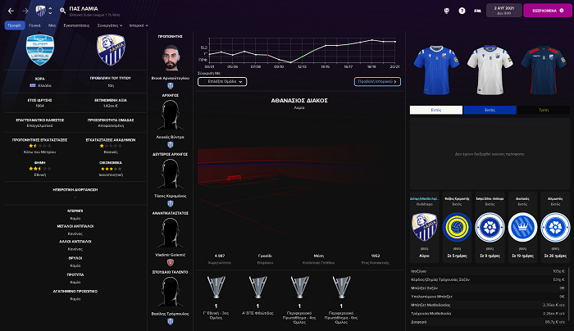Click the large Λαμία club crest

pos(111,50)
